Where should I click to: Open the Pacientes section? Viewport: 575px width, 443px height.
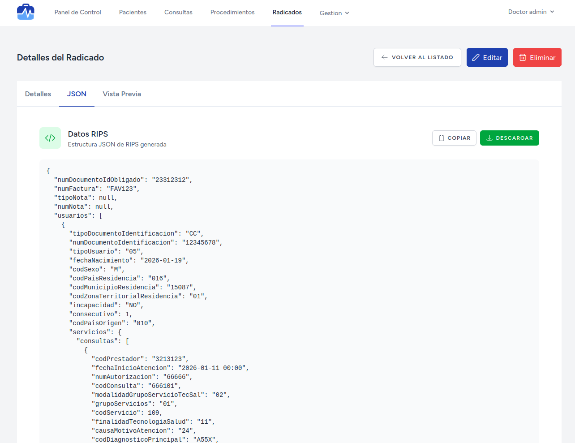tap(133, 12)
